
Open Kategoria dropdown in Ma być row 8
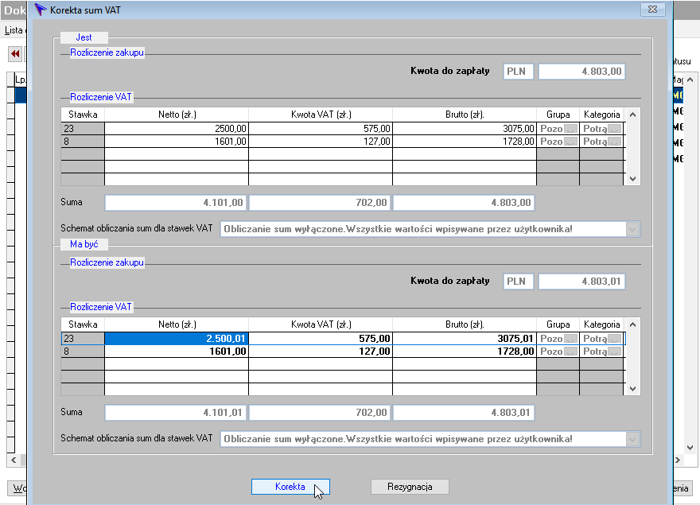tap(615, 352)
